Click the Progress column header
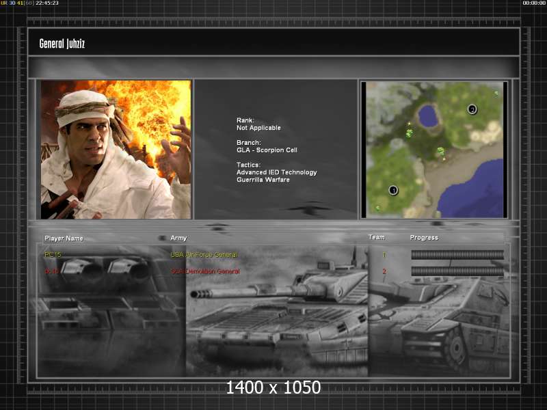 tap(424, 238)
